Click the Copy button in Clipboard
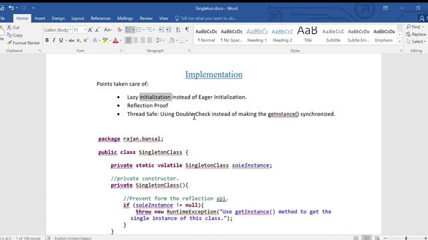This screenshot has width=428, height=240. coord(15,35)
